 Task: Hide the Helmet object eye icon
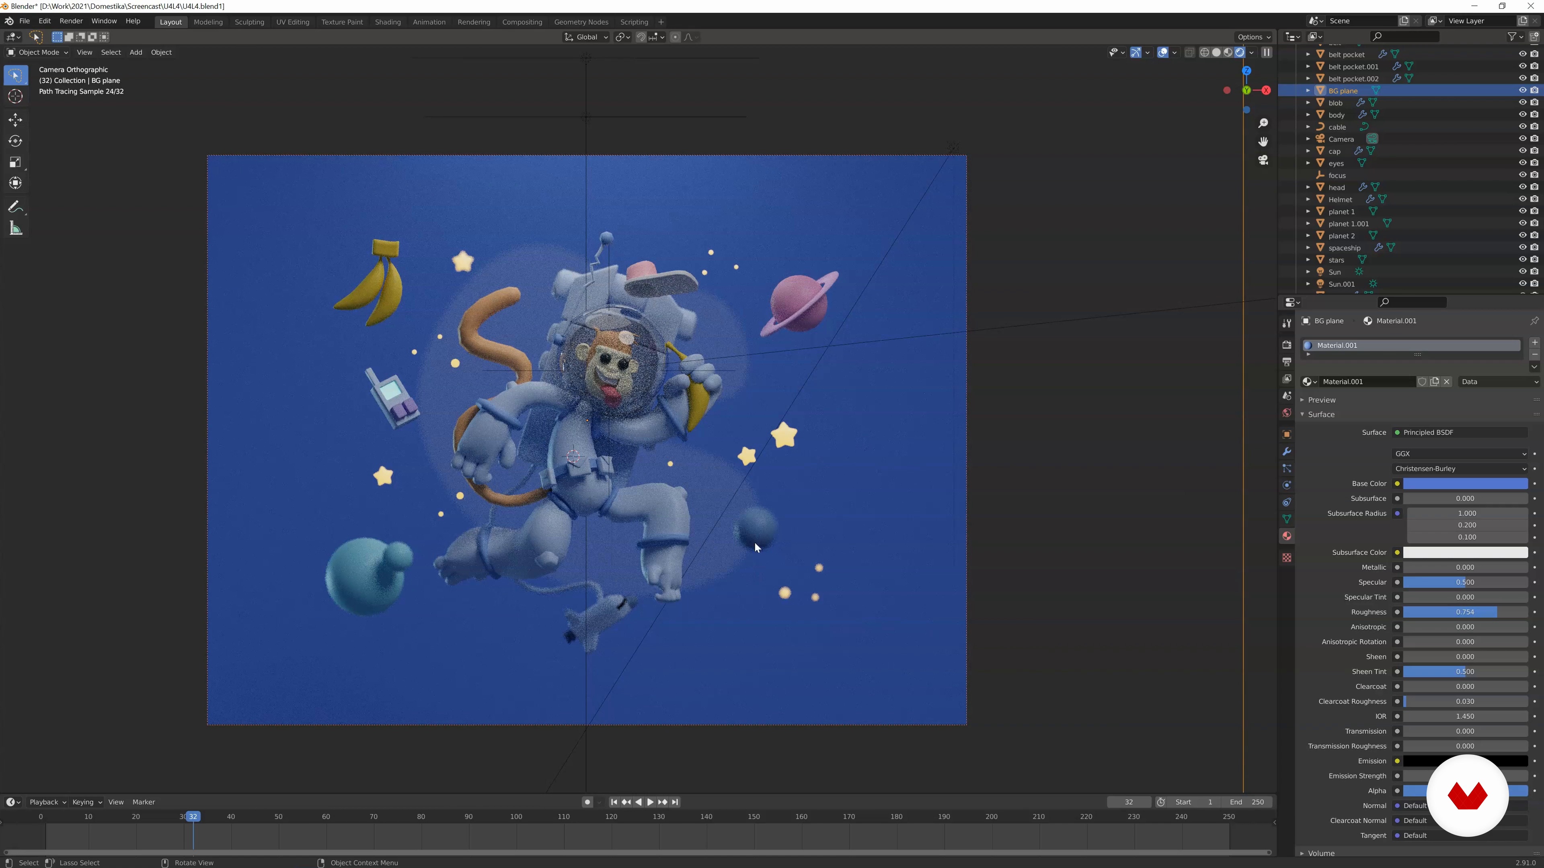pyautogui.click(x=1522, y=199)
